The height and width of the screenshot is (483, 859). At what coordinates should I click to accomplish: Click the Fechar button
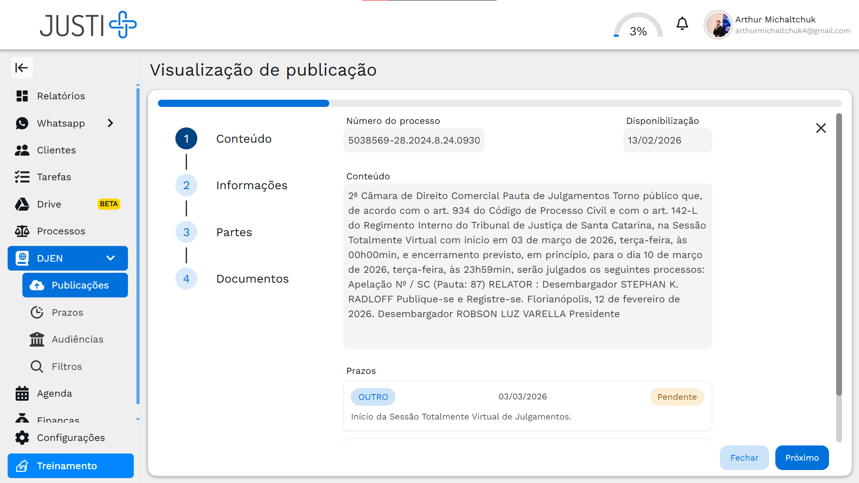[744, 458]
